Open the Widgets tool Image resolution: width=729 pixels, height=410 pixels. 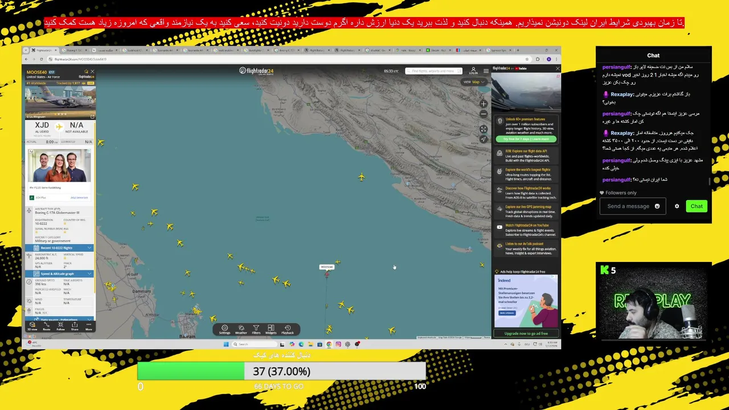[x=271, y=329]
